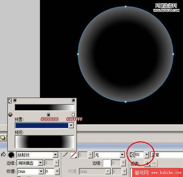Select the black #000000 color stop

[x=48, y=114]
